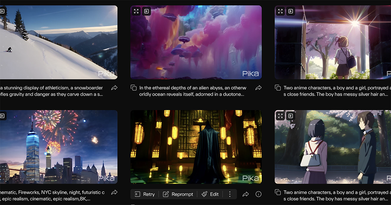Image resolution: width=391 pixels, height=205 pixels.
Task: Open Edit for the hooded figure video
Action: [x=210, y=194]
